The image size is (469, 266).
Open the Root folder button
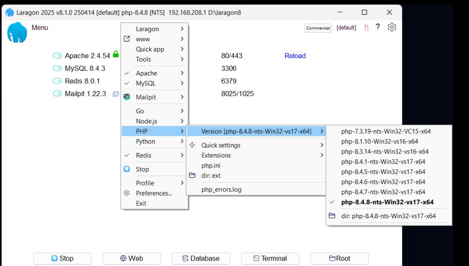[x=339, y=258]
